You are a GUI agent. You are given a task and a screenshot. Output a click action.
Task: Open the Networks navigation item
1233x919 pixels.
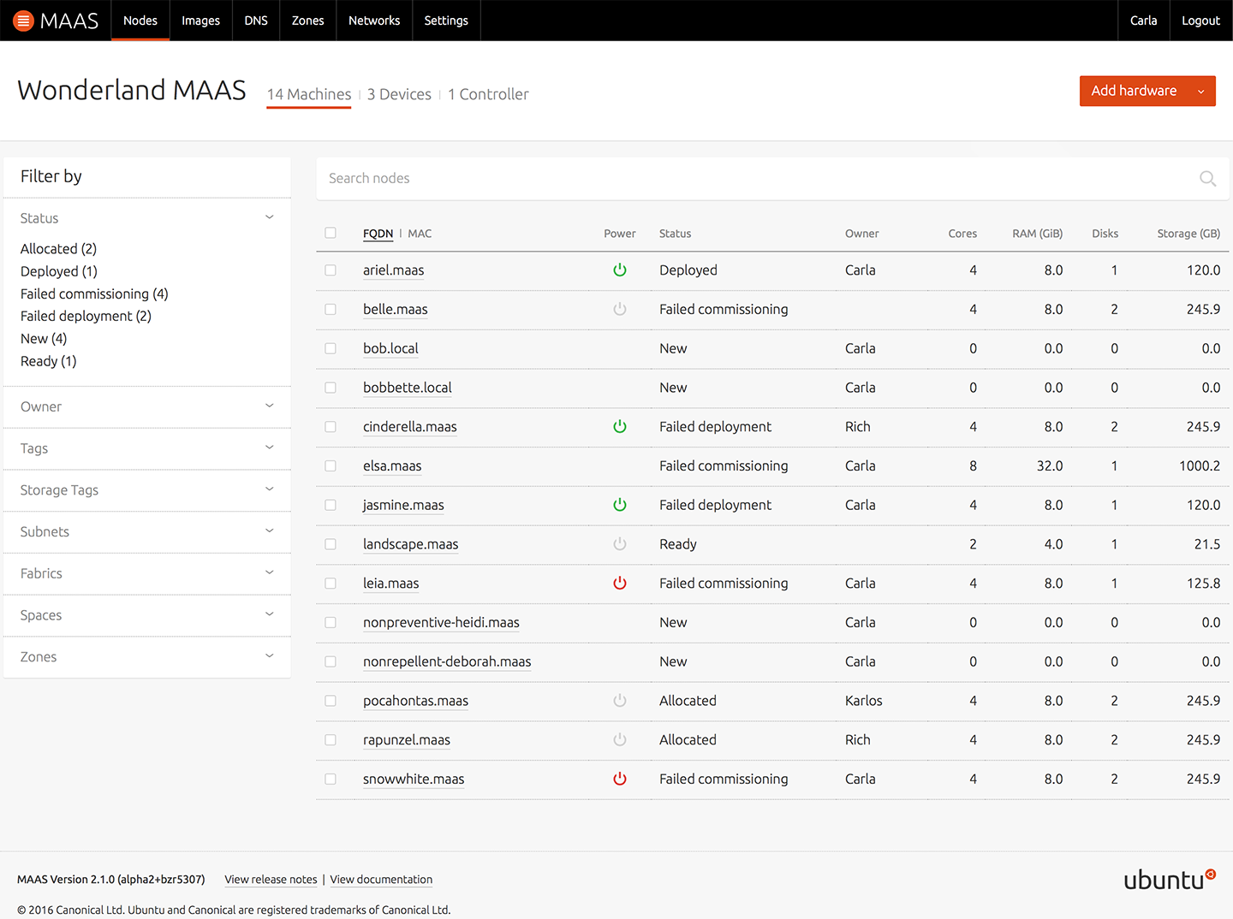tap(374, 21)
